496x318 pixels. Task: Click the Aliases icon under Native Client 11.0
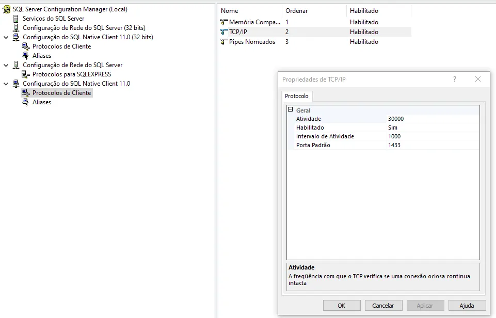[x=26, y=102]
